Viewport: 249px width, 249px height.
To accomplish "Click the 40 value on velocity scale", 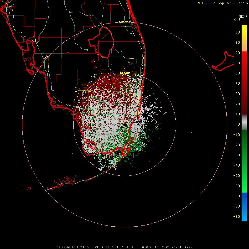I will coord(238,83).
